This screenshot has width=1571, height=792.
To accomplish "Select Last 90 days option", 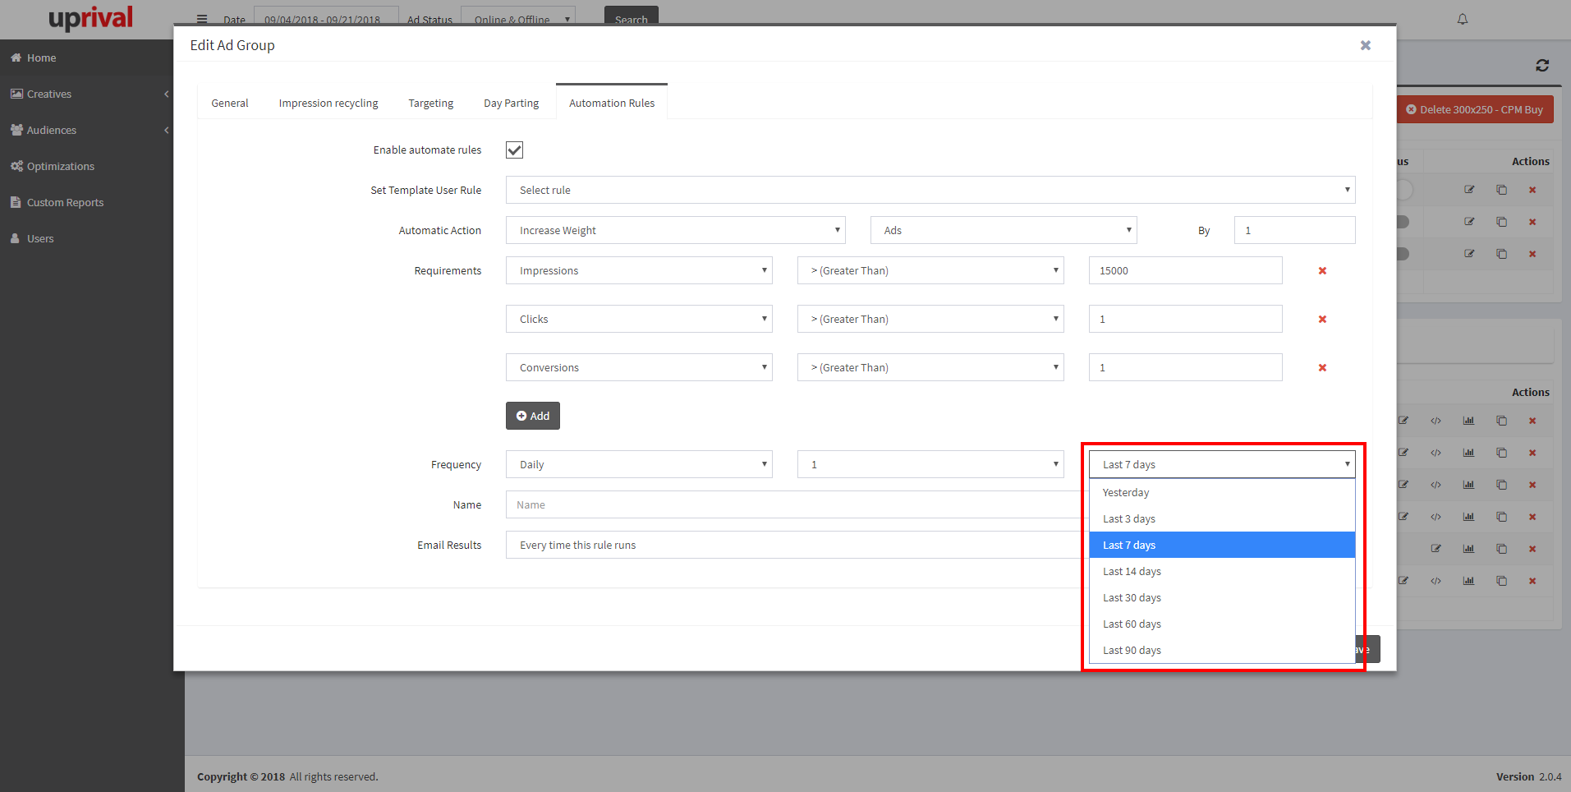I will pyautogui.click(x=1222, y=651).
